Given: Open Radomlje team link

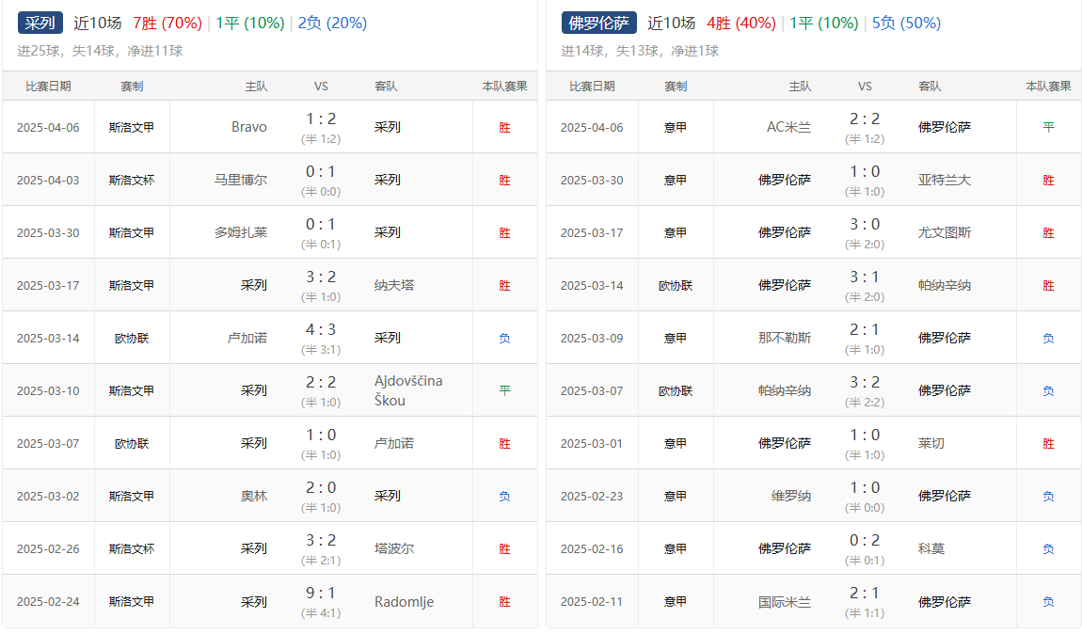Looking at the screenshot, I should (x=404, y=602).
